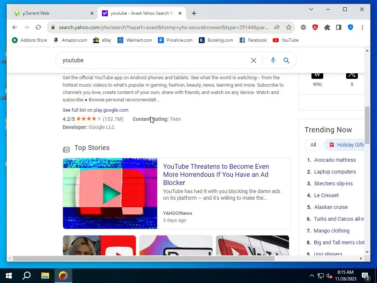The image size is (377, 283).
Task: Click the forward navigation arrow
Action: [x=27, y=27]
